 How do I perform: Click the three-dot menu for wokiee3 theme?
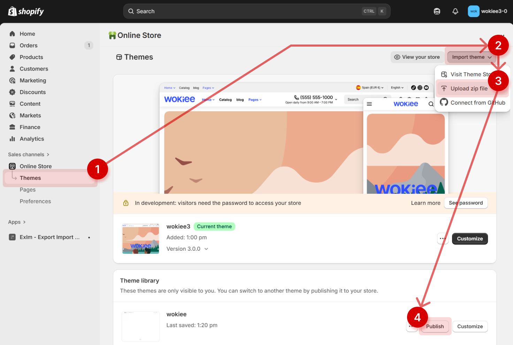coord(443,239)
